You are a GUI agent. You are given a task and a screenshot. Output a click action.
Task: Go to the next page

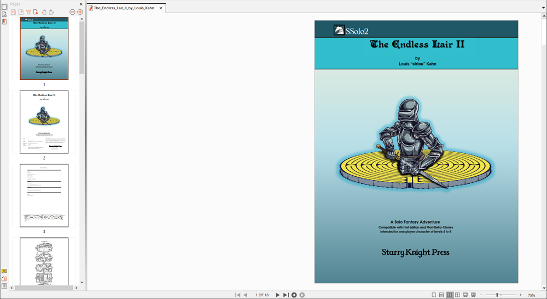click(x=277, y=295)
